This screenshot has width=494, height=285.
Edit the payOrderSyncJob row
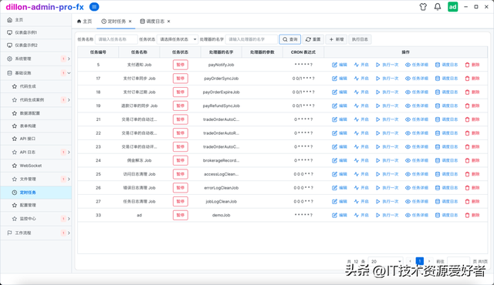pyautogui.click(x=340, y=79)
